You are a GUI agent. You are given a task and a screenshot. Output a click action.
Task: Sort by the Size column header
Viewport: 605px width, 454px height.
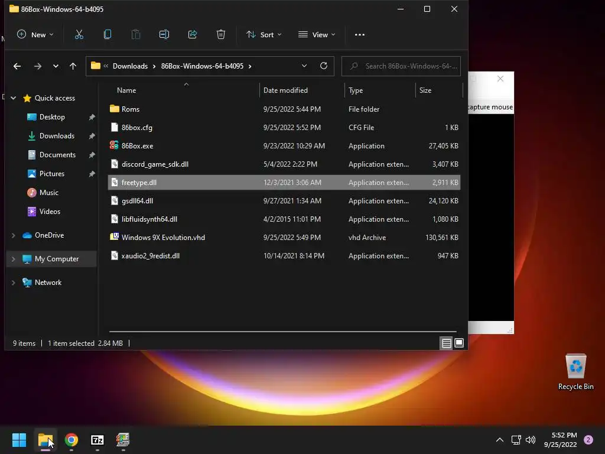point(439,90)
